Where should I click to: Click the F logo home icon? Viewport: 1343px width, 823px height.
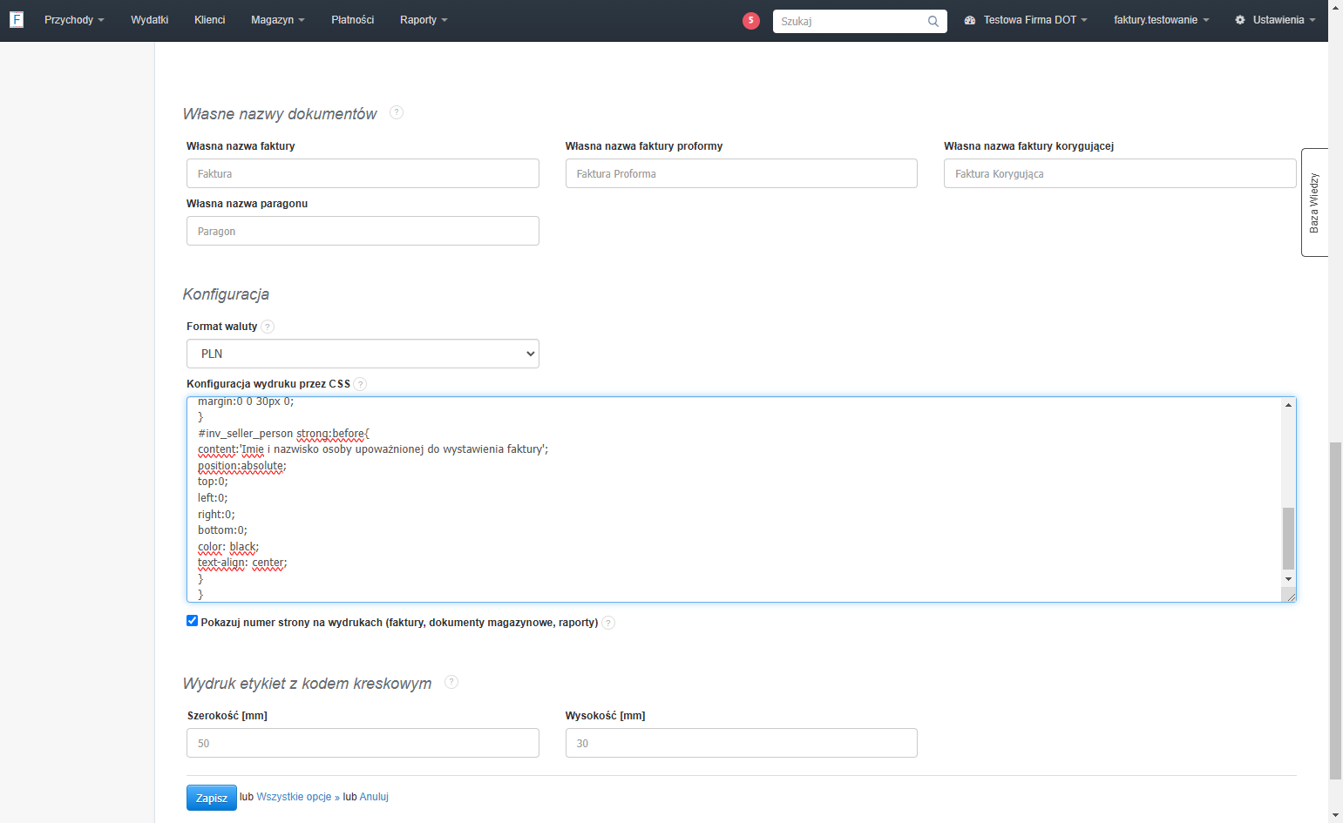[x=17, y=19]
